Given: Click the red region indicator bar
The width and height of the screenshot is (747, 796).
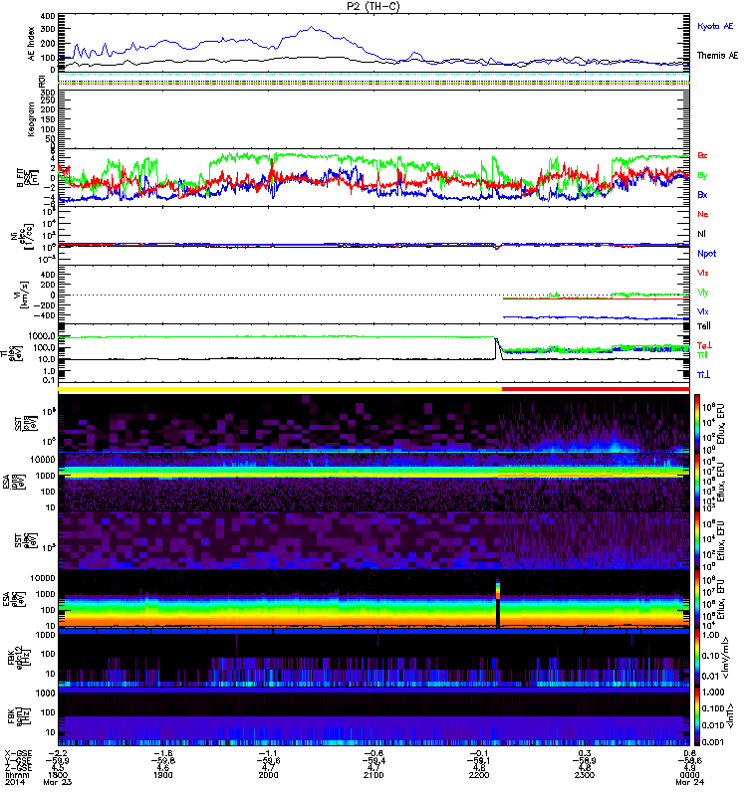Looking at the screenshot, I should (x=596, y=389).
